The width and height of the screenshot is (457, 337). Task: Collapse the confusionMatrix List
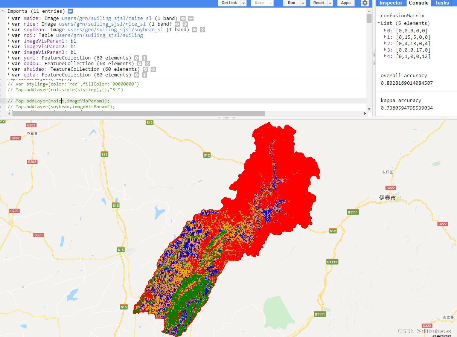point(379,23)
